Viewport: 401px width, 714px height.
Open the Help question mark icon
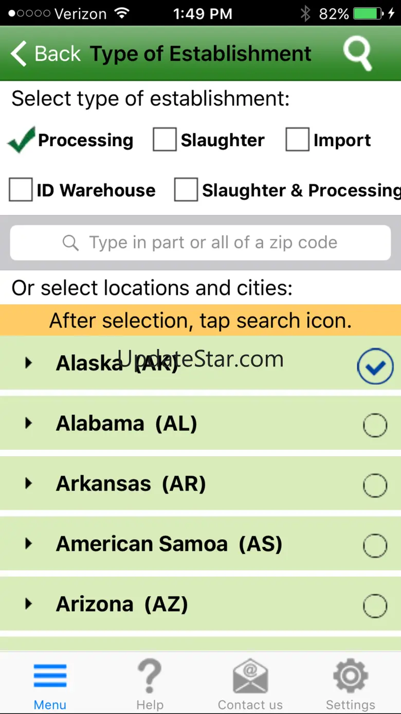tap(150, 676)
